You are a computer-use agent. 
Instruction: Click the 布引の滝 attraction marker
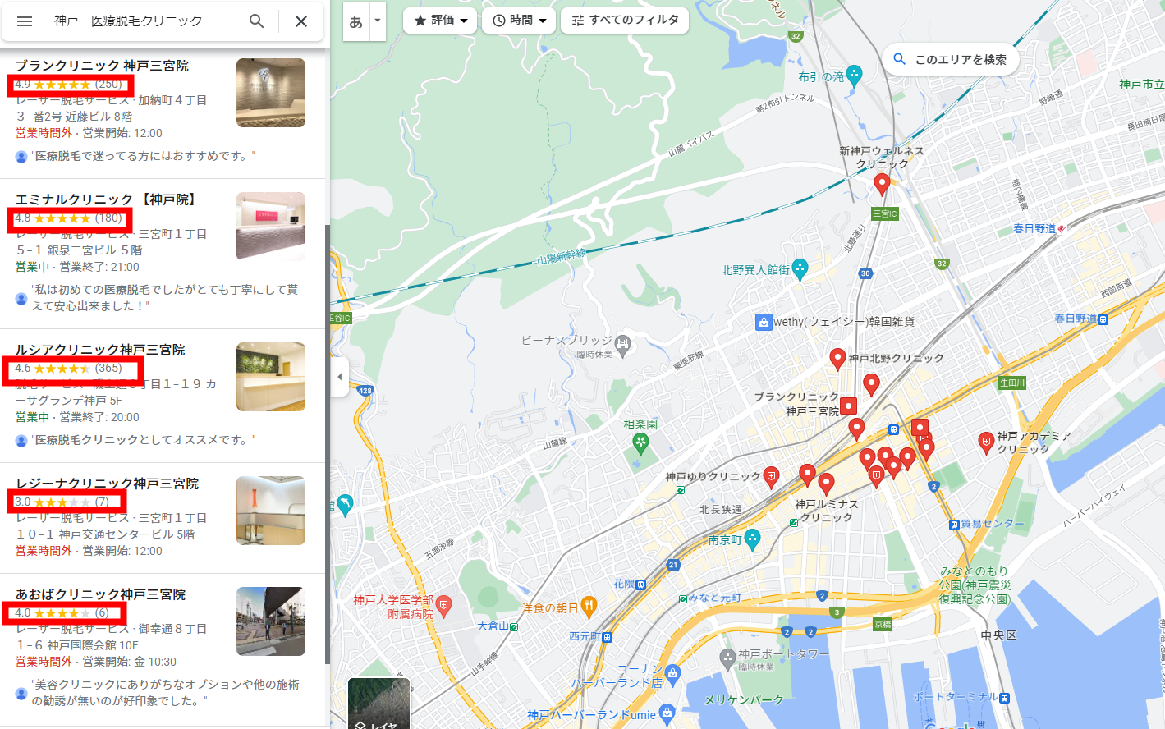tap(855, 76)
